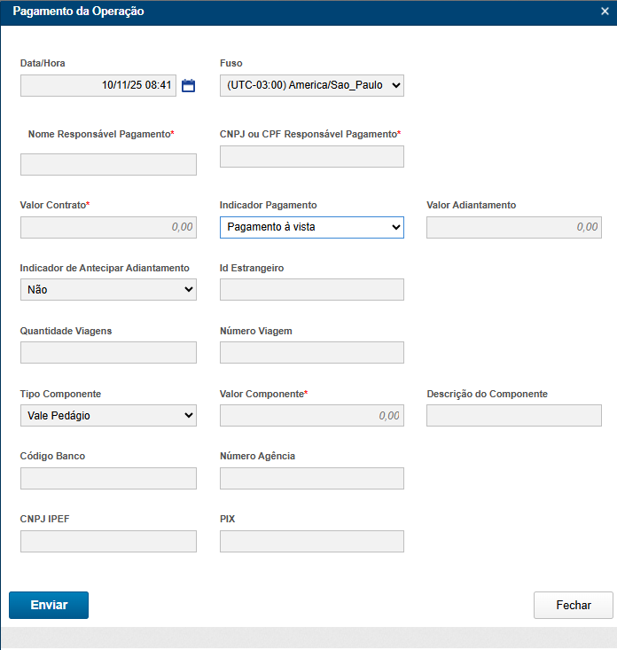Screen dimensions: 617x650
Task: Focus the Nome Responsável Pagamento field
Action: pos(108,164)
